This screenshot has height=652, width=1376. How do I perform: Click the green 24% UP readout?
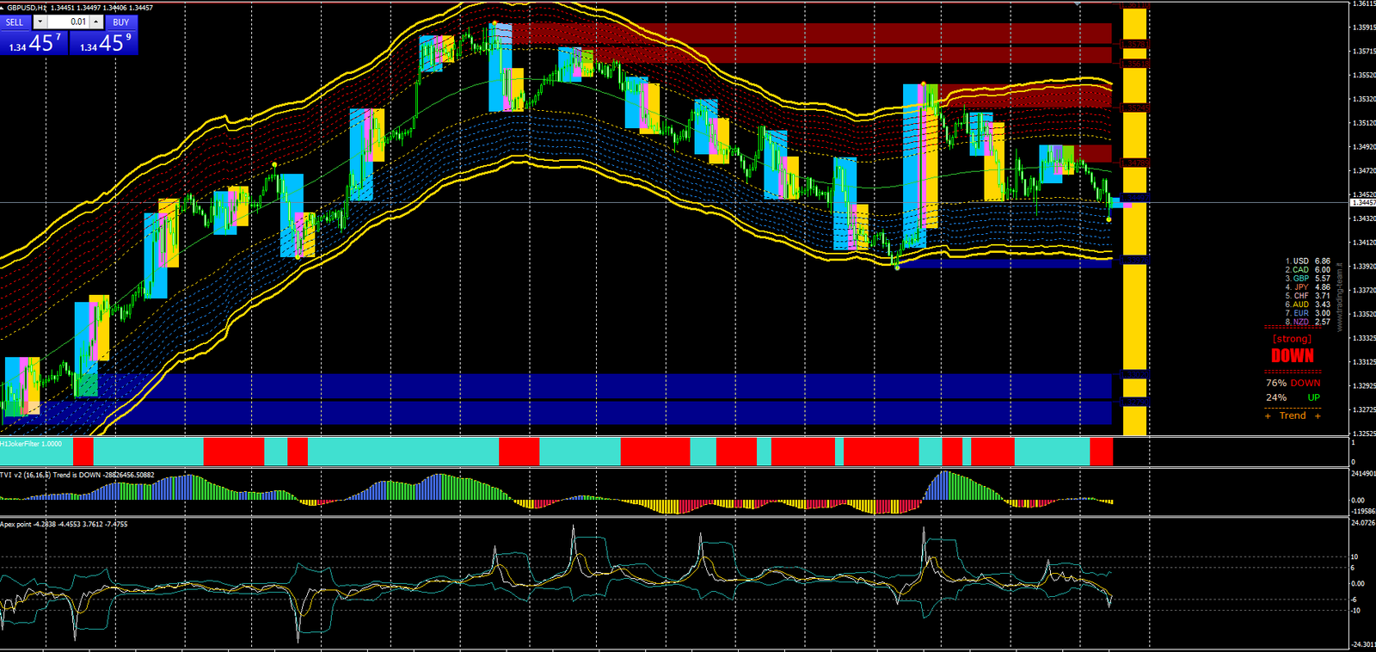coord(1292,397)
